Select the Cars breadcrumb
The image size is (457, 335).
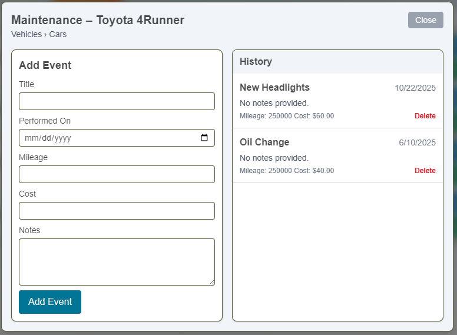pos(58,34)
